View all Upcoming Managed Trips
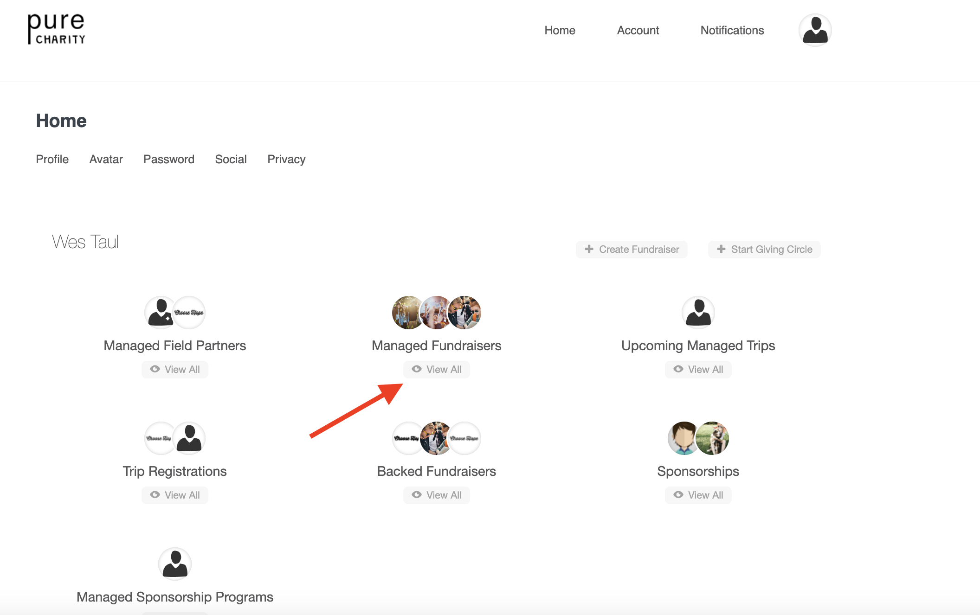 [698, 370]
